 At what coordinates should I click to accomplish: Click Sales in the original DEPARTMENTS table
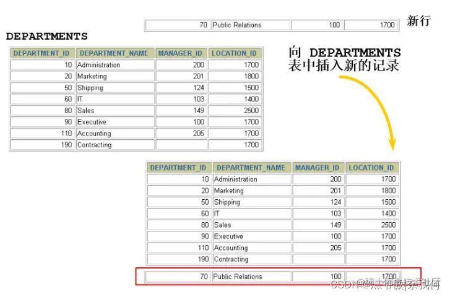point(85,111)
